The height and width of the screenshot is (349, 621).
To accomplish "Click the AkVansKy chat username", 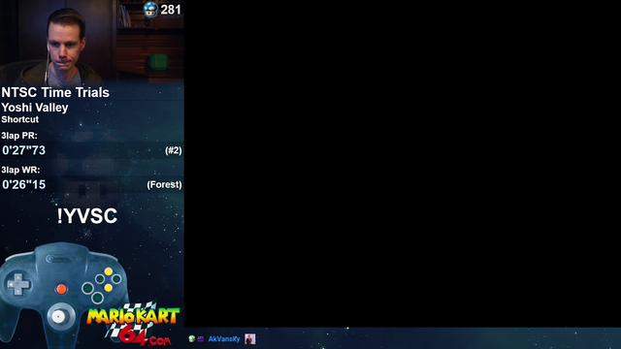I will [224, 338].
